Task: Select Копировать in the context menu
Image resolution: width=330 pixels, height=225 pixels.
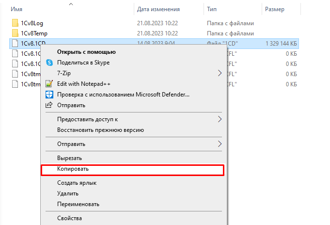Action: (73, 169)
